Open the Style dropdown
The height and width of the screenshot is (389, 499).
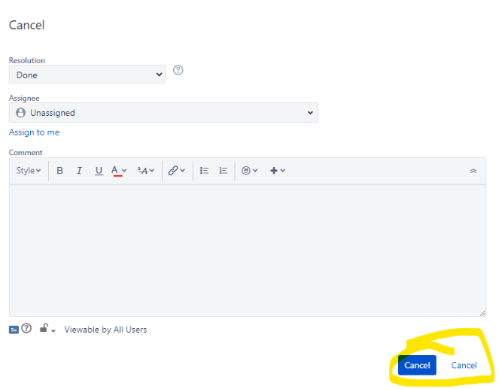pyautogui.click(x=29, y=171)
